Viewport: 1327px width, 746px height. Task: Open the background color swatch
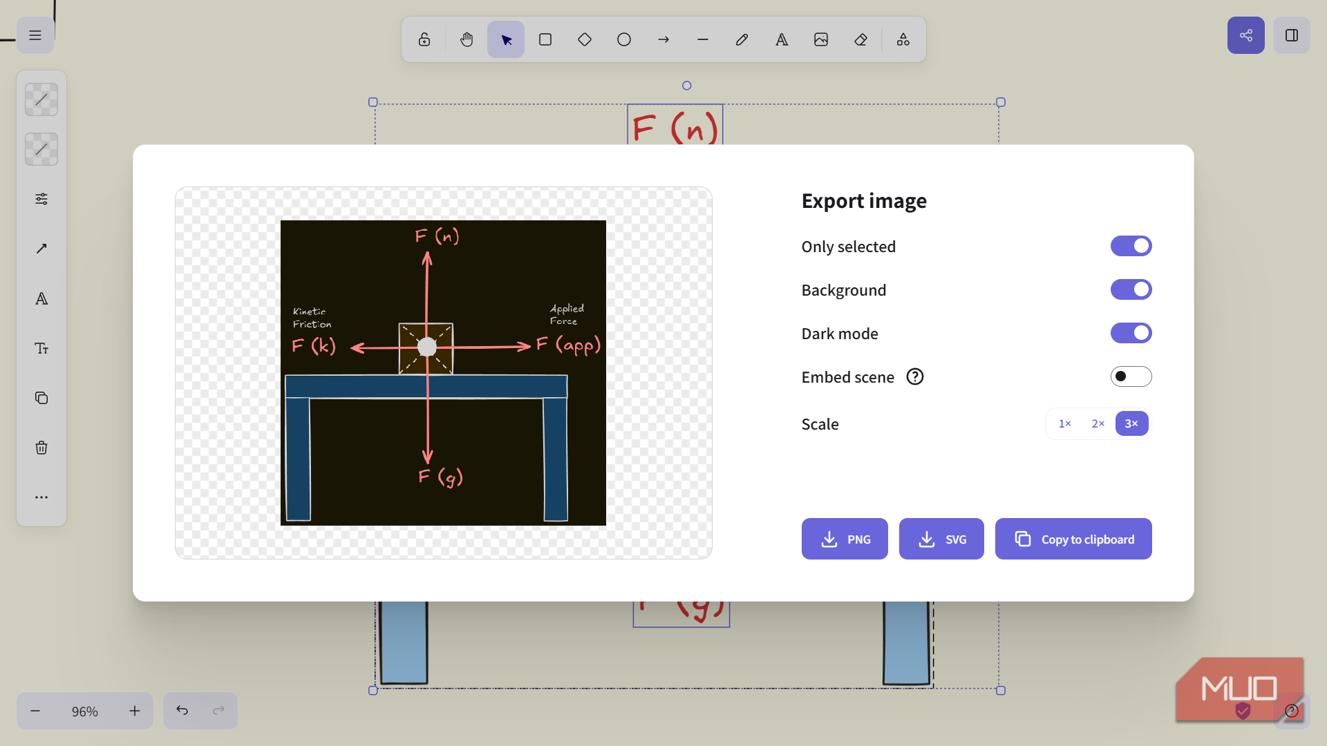point(41,149)
